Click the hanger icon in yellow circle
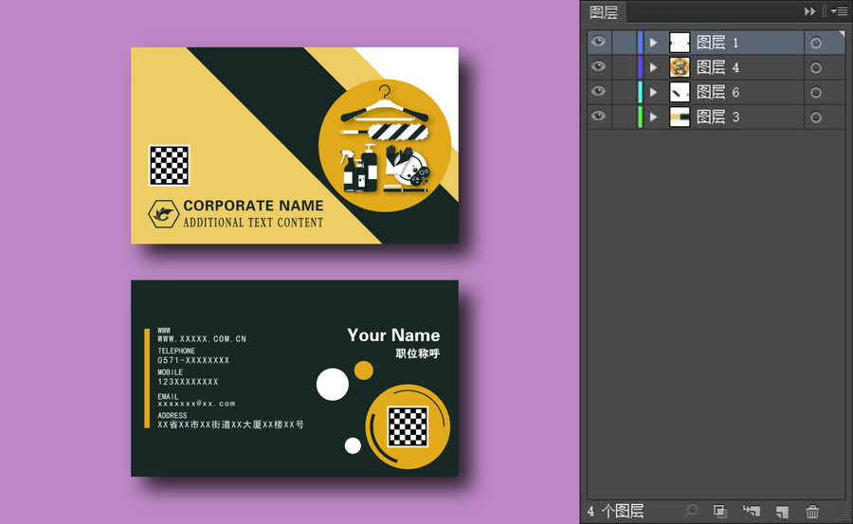The image size is (853, 524). click(x=385, y=104)
